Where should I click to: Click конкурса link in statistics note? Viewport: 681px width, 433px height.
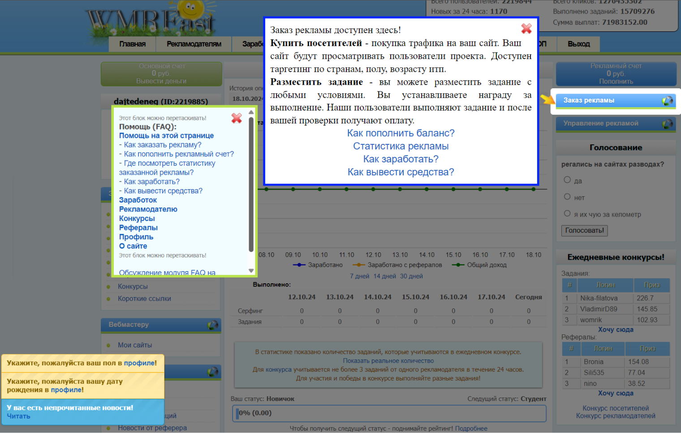pyautogui.click(x=279, y=370)
